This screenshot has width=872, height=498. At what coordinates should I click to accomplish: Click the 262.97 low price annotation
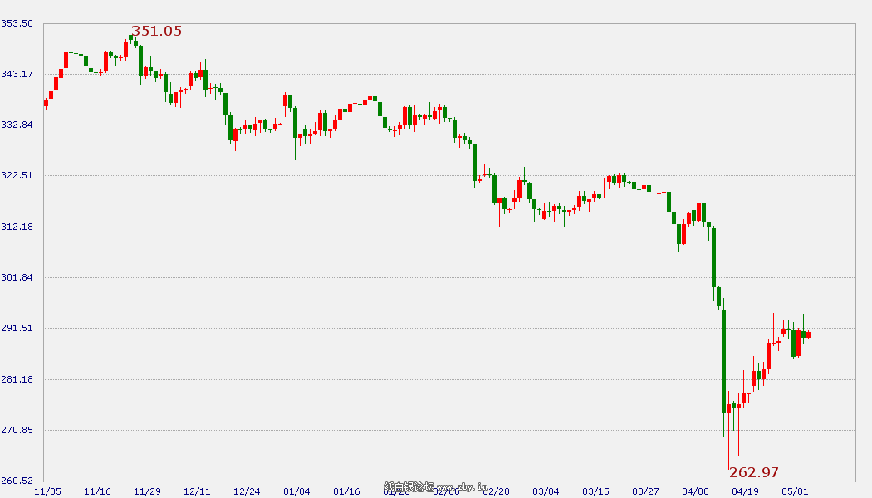click(754, 472)
